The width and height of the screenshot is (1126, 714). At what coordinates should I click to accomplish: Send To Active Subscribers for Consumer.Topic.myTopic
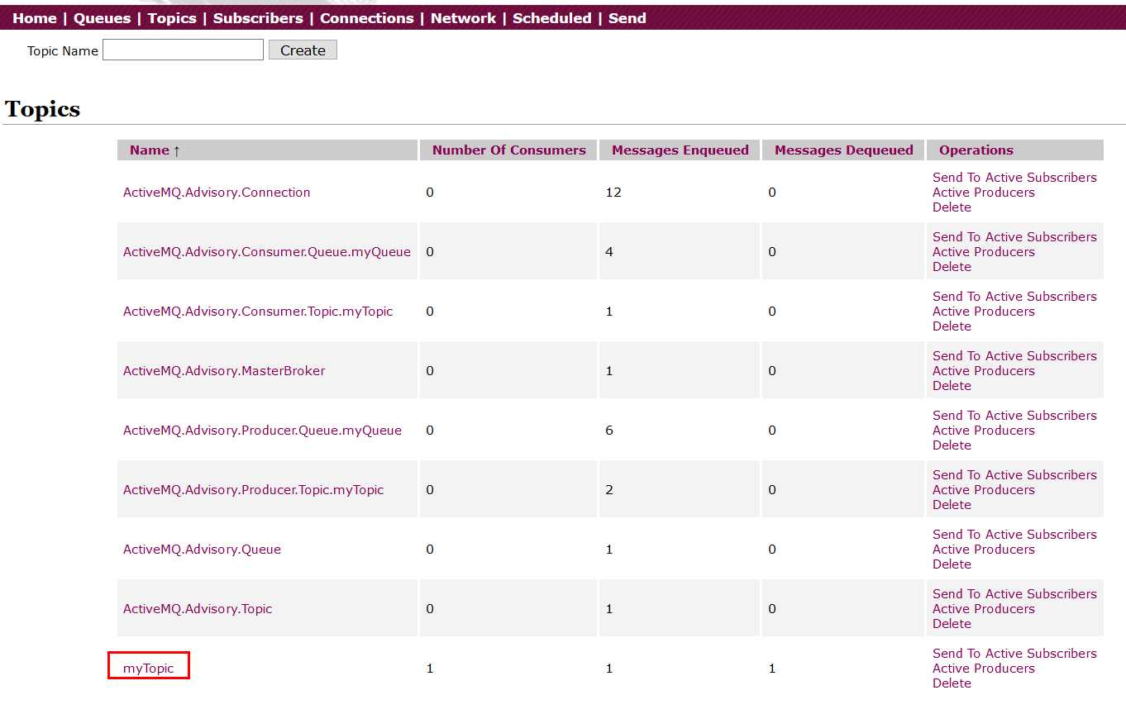pyautogui.click(x=1014, y=297)
